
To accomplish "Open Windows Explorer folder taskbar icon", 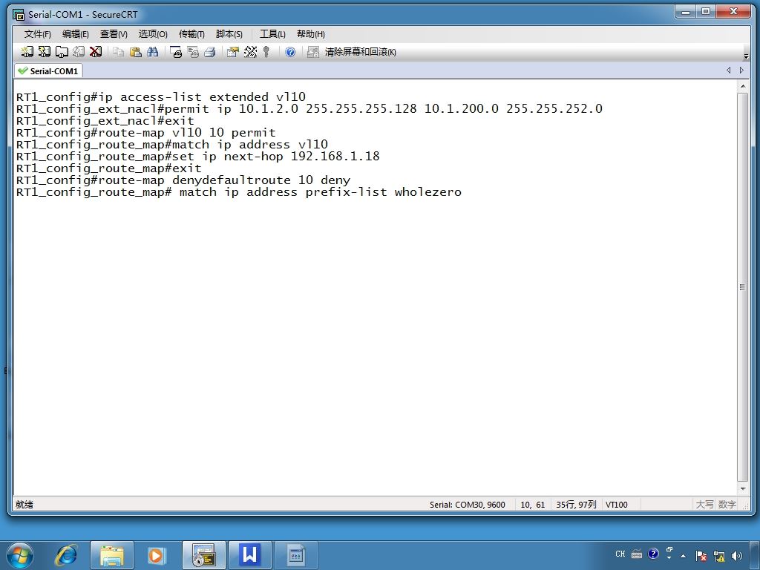I will [112, 555].
